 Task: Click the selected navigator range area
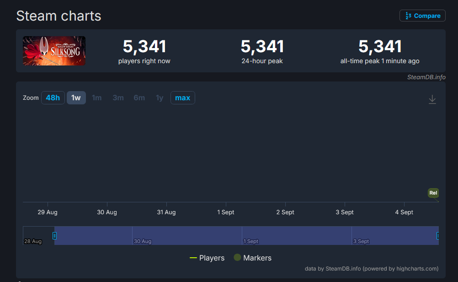(246, 235)
